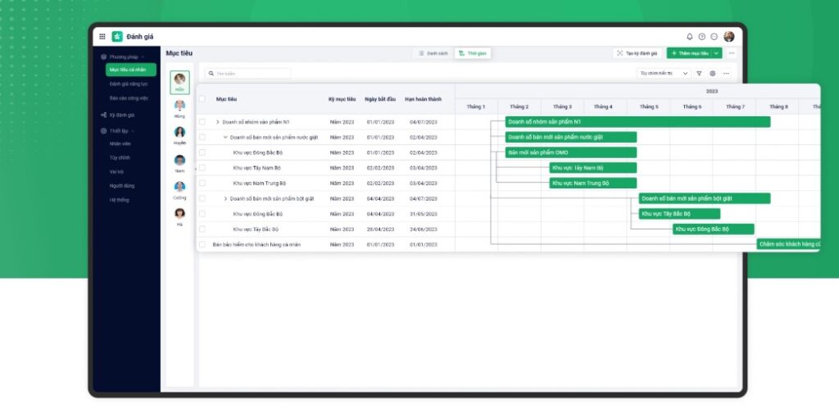Click the green Khu vực Nam Trung Bộ Gantt bar
Screen dimensions: 839x417
pyautogui.click(x=592, y=184)
